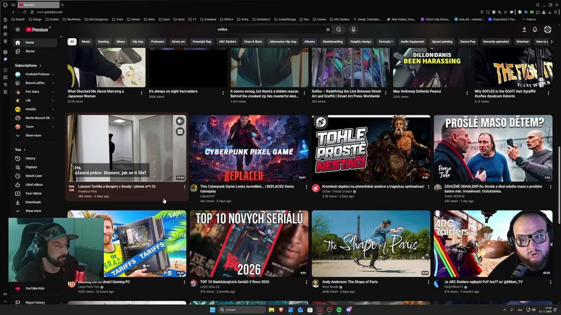The width and height of the screenshot is (561, 315).
Task: Open Tuna Versus channel avatar
Action: (x=437, y=188)
